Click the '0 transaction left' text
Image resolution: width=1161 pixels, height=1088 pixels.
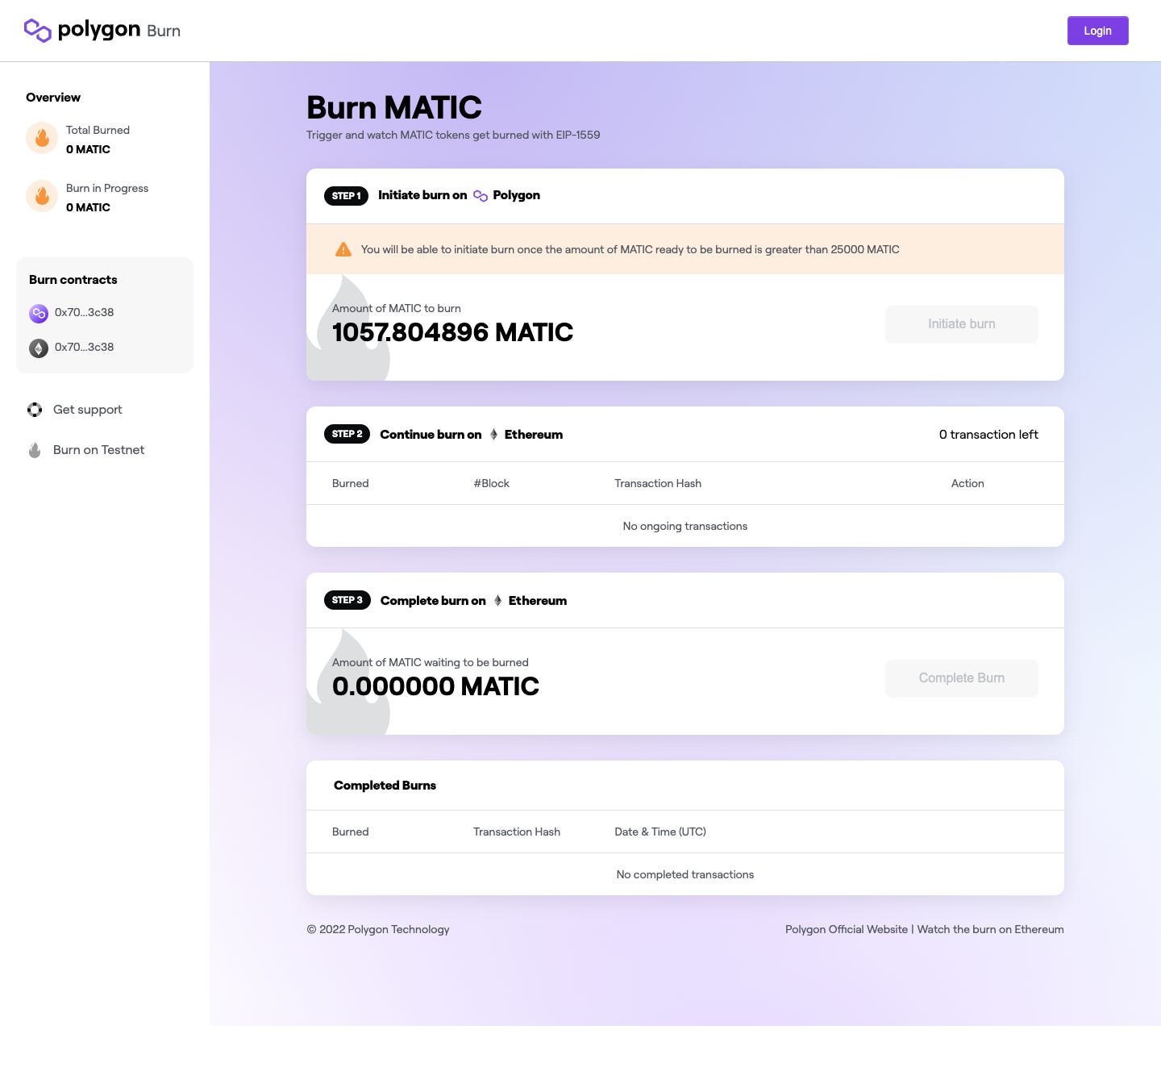988,435
